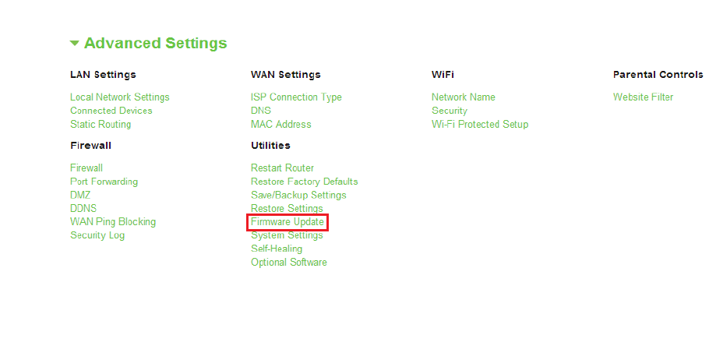Open Firmware Update link
716x360 pixels.
pyautogui.click(x=287, y=222)
